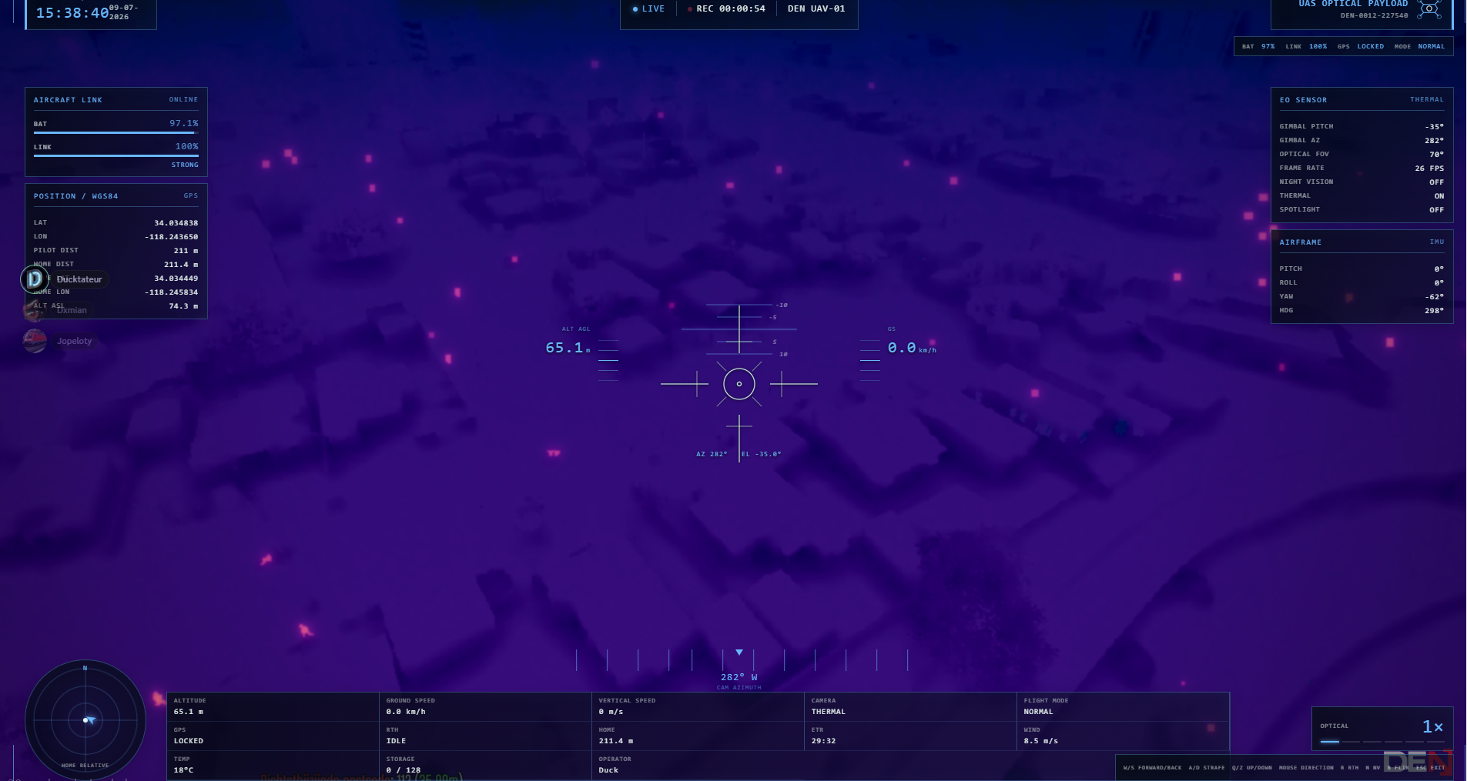Click the WIND 8.5 m/s bottom cell
Image resolution: width=1467 pixels, height=781 pixels.
coord(1123,736)
